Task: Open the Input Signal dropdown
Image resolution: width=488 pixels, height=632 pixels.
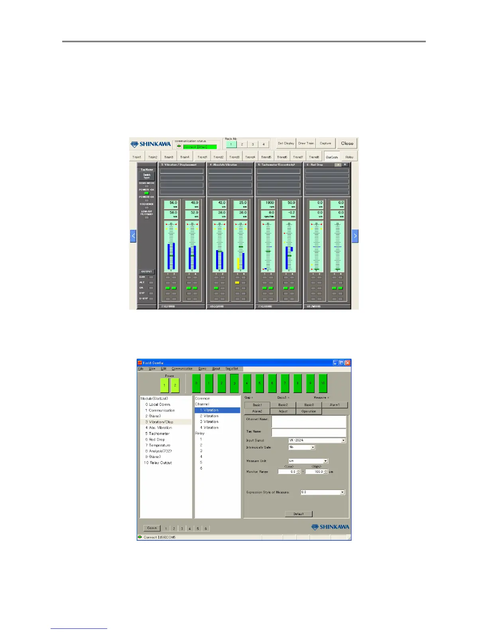Action: click(x=343, y=440)
